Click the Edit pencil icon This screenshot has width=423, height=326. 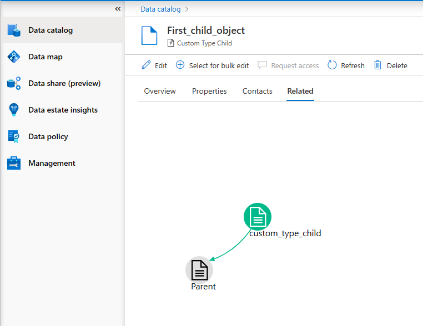(x=147, y=65)
